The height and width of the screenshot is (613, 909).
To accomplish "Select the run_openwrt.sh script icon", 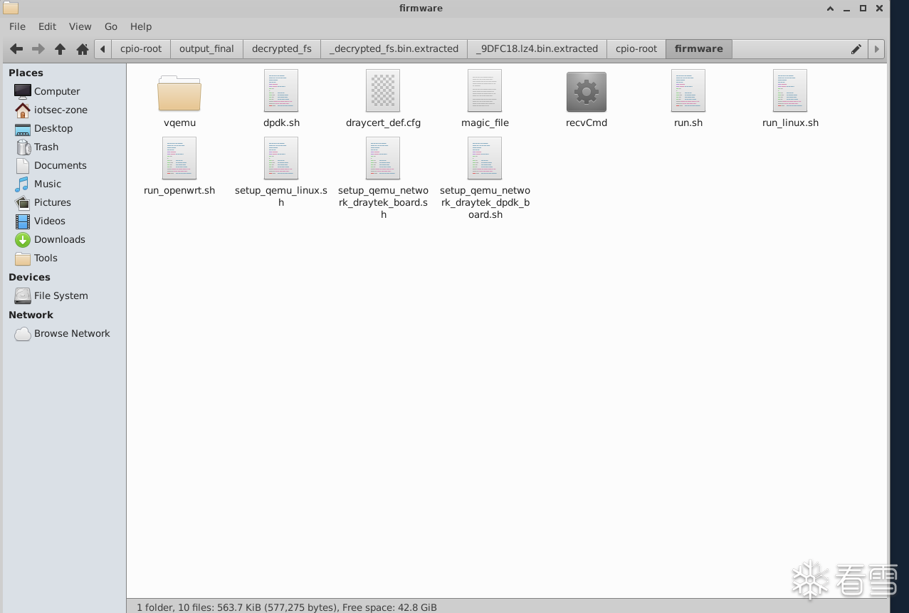I will [x=179, y=158].
